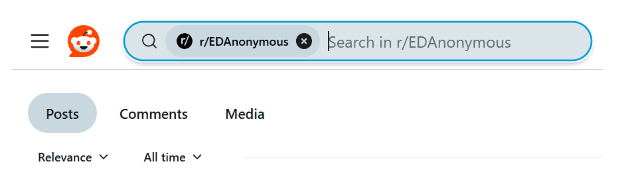Expand the chevron beside All time
The height and width of the screenshot is (179, 622).
(197, 157)
